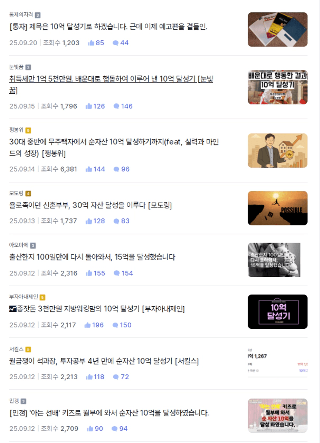Select author name 통제의자격

tap(21, 15)
